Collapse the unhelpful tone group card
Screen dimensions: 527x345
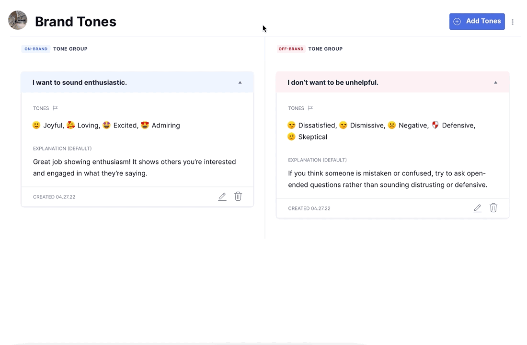click(x=495, y=82)
